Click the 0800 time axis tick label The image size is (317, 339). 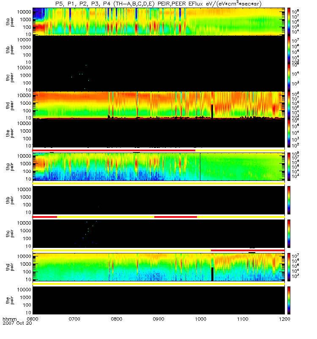[x=117, y=319]
